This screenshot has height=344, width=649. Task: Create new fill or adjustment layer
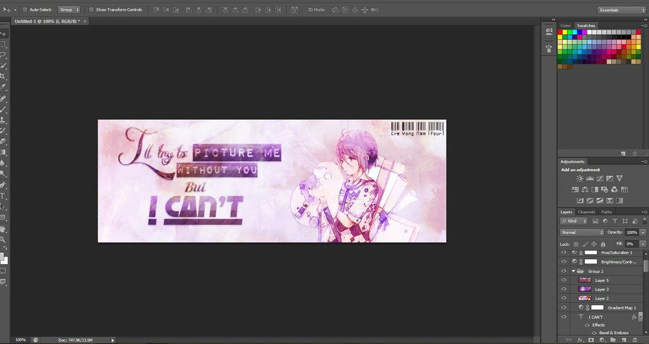(x=602, y=340)
